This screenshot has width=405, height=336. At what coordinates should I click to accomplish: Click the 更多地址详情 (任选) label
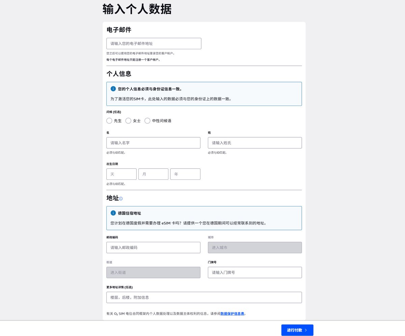119,287
